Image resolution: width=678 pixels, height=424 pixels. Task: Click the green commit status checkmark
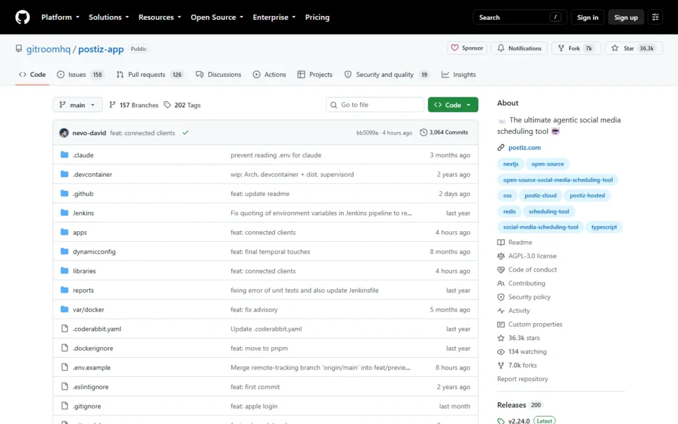click(185, 132)
